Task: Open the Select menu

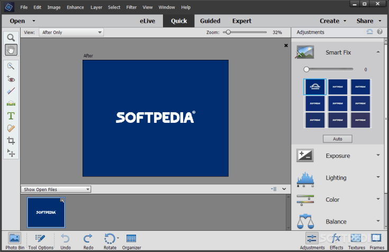Action: [114, 7]
